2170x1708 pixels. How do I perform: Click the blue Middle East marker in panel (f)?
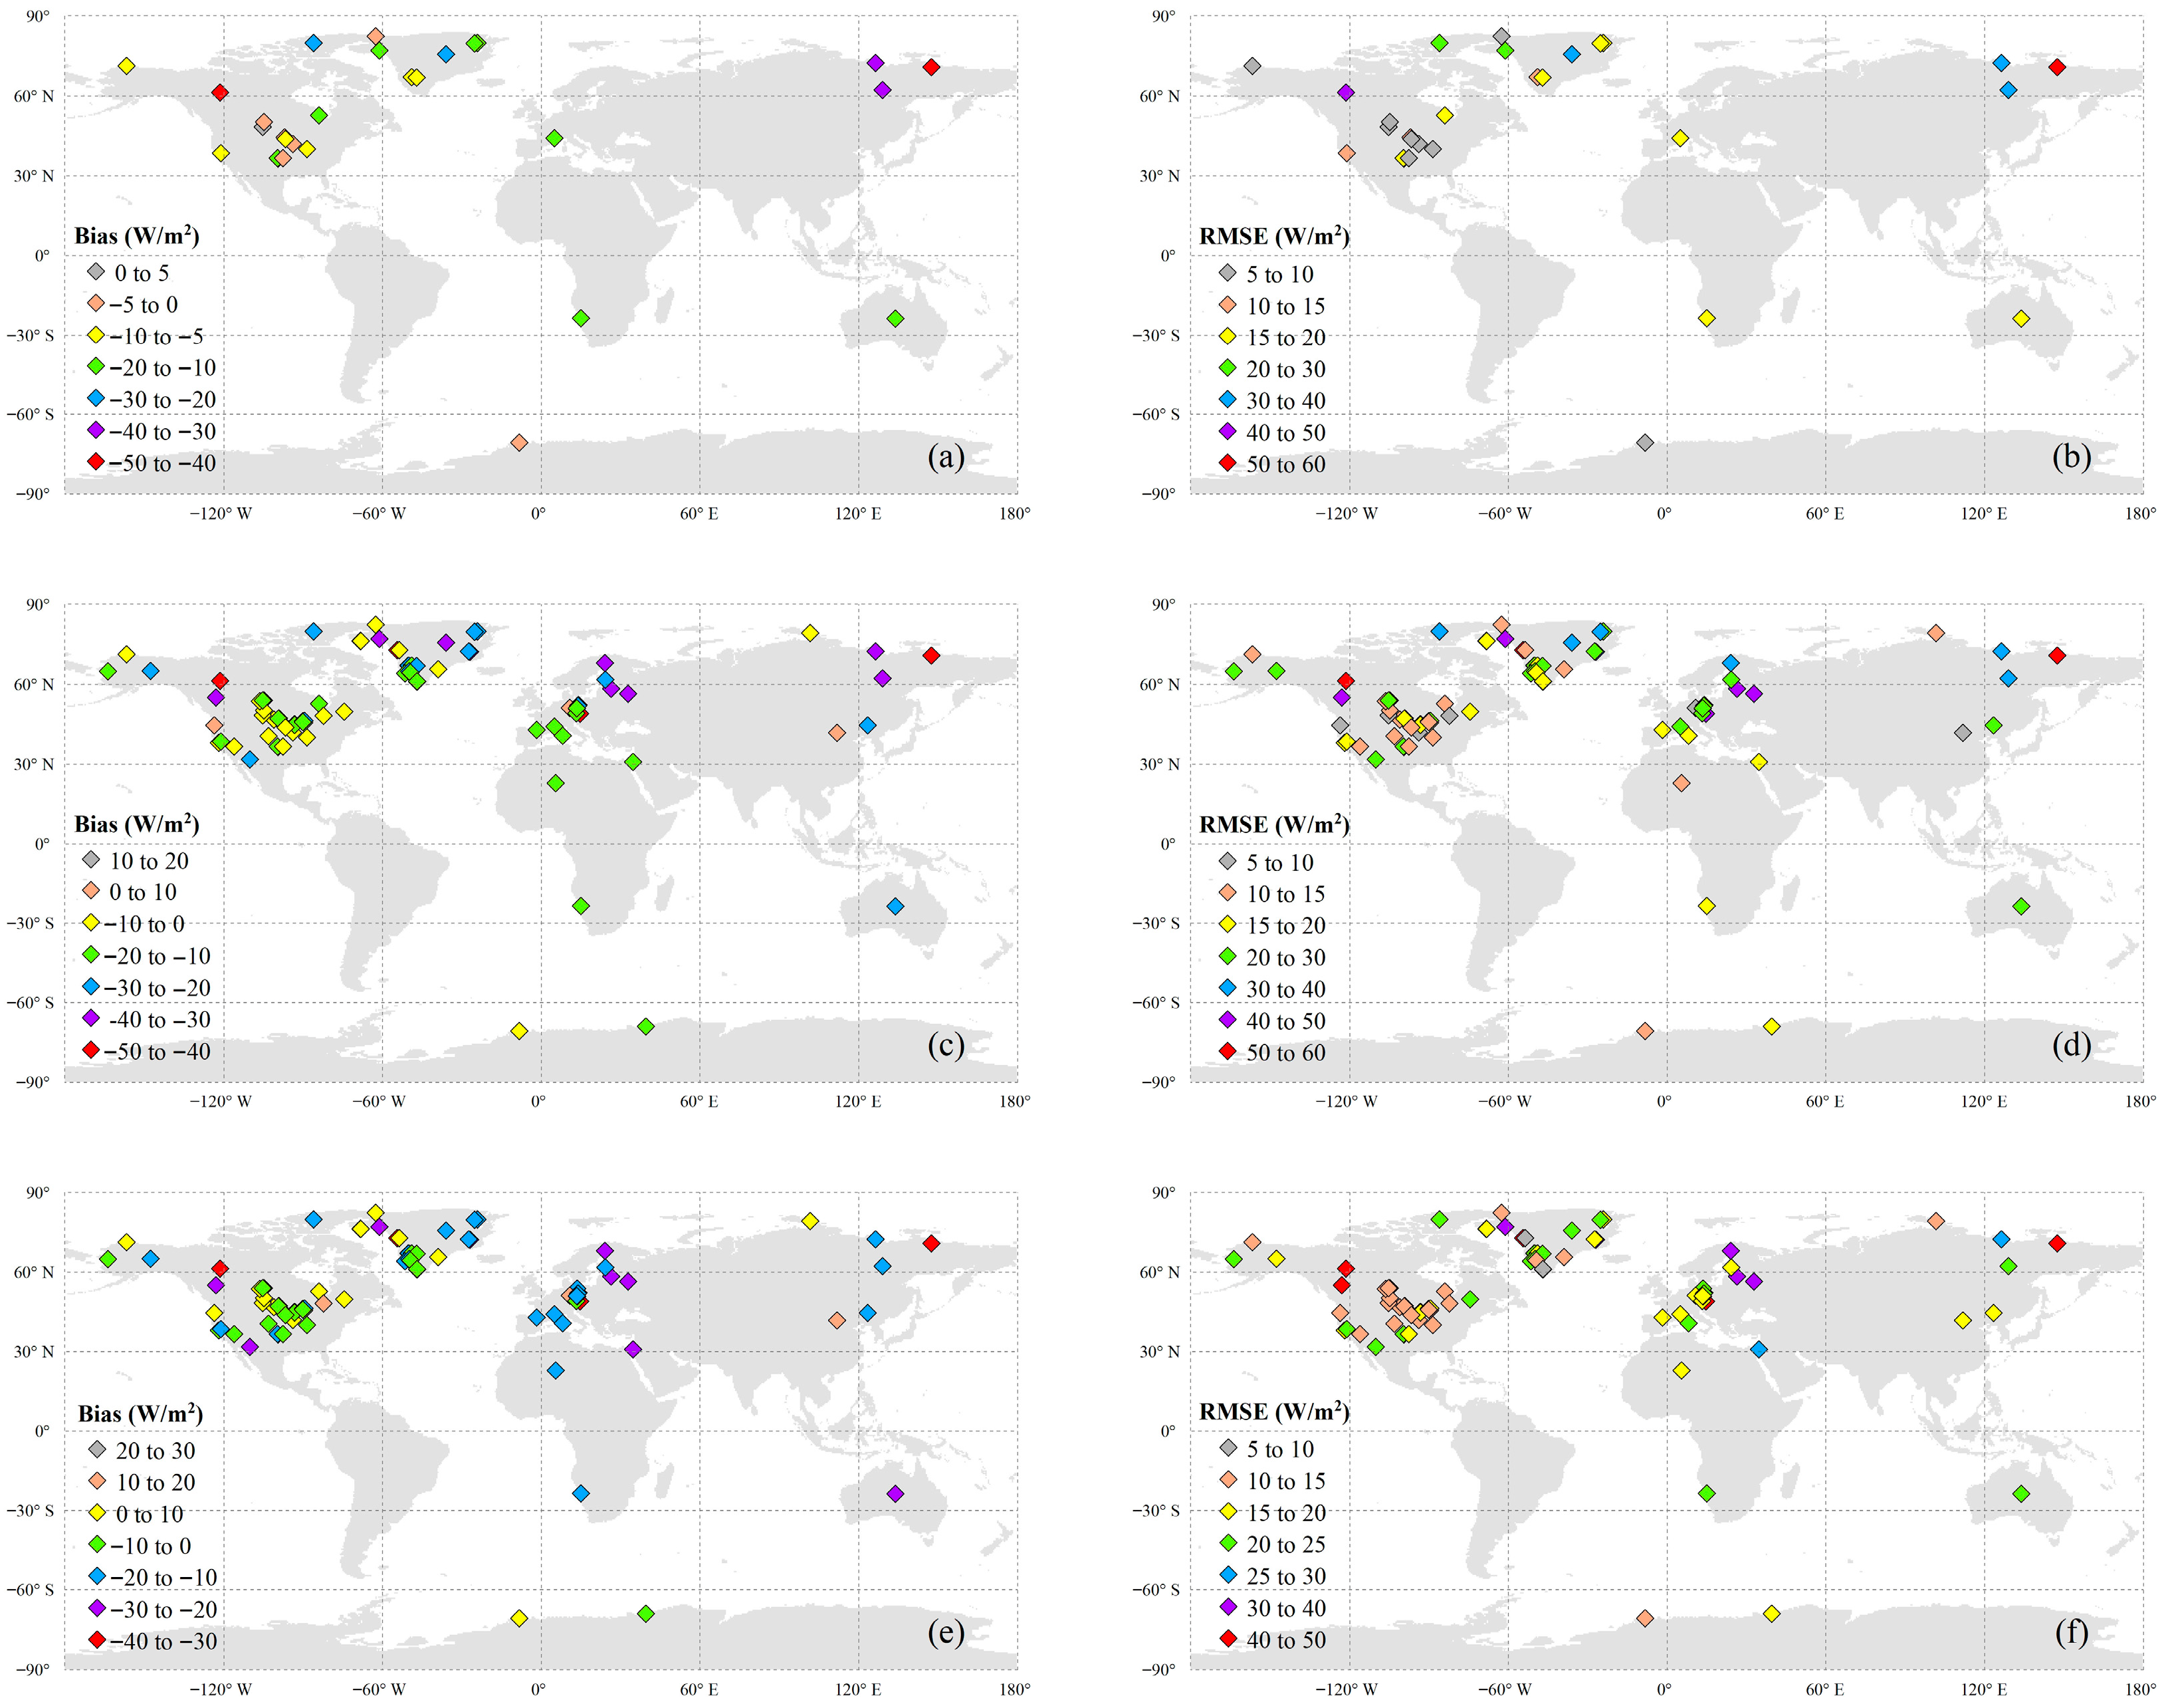(x=1758, y=1349)
